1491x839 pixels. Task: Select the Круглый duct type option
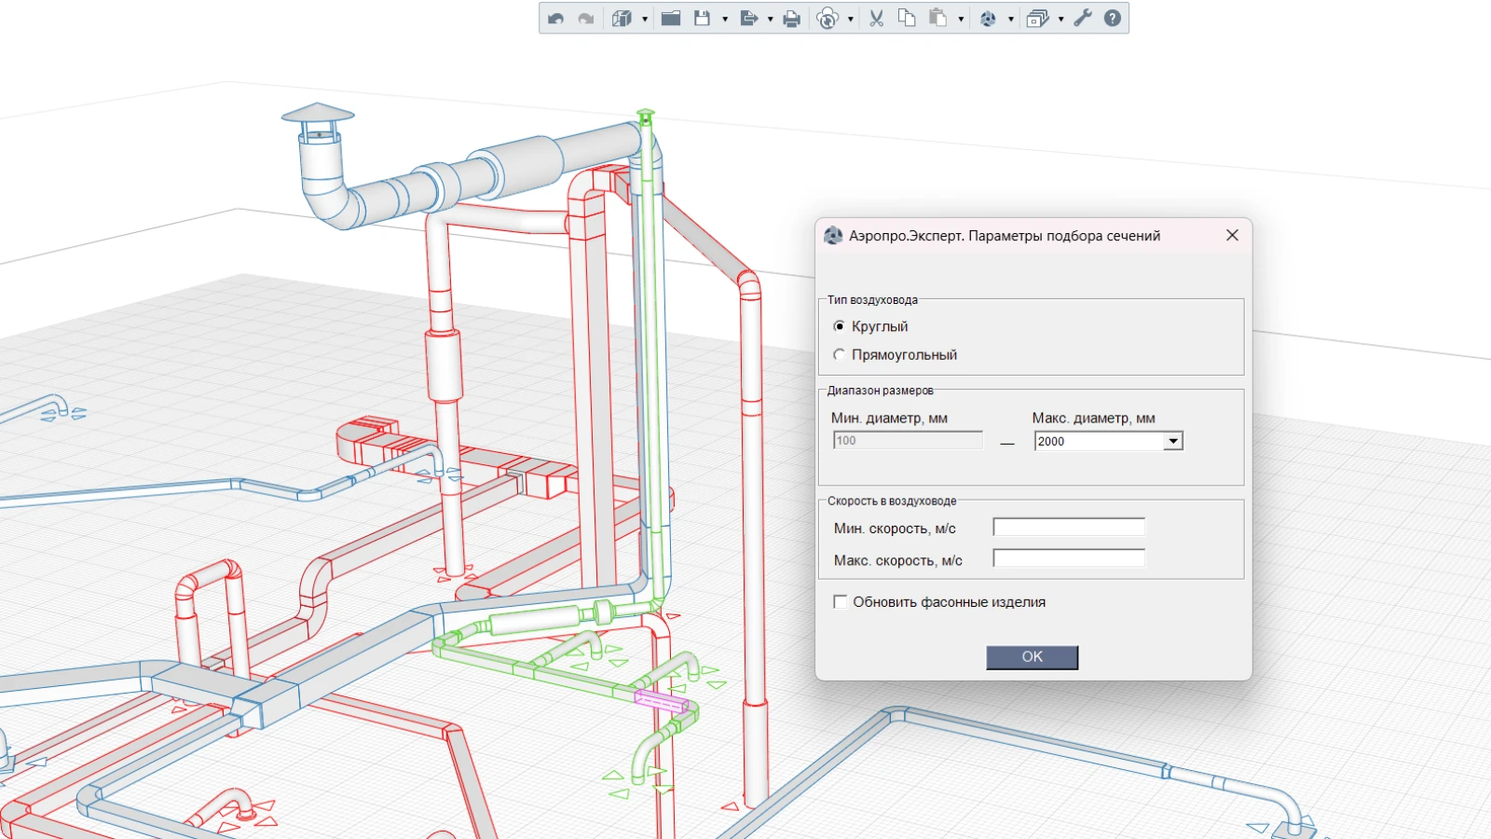pyautogui.click(x=840, y=326)
